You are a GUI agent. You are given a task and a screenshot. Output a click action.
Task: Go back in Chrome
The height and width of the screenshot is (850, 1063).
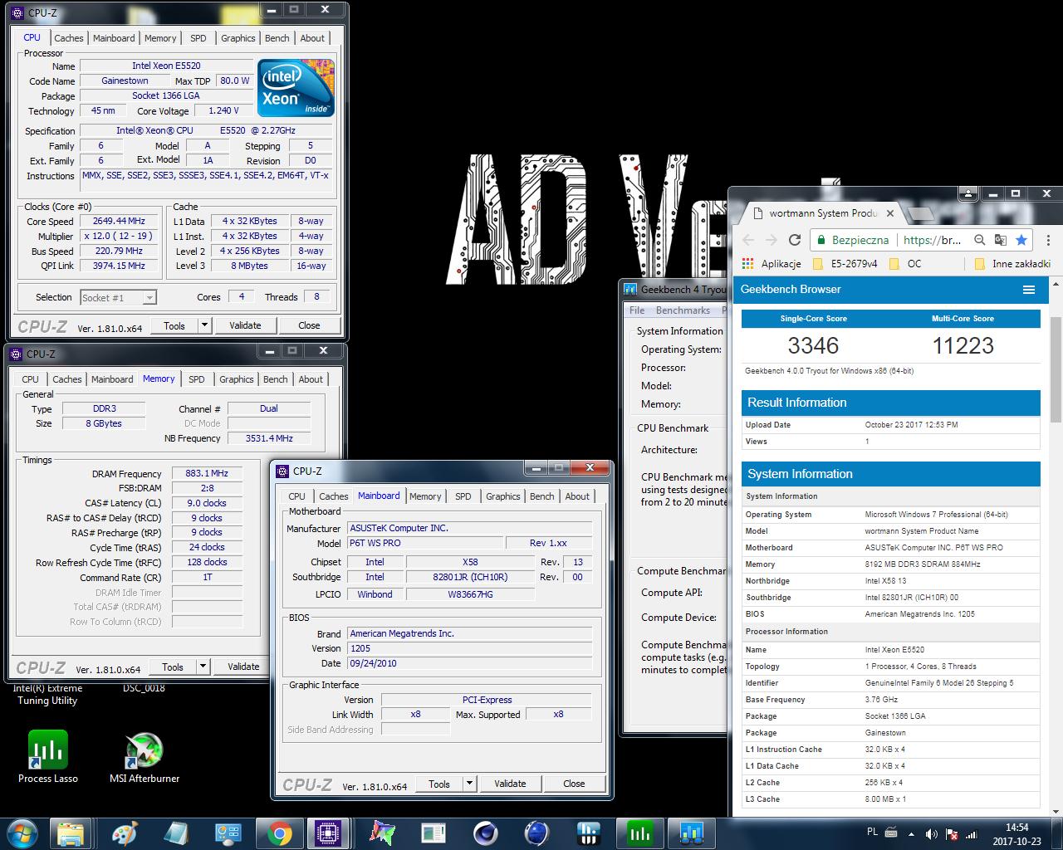click(x=748, y=240)
